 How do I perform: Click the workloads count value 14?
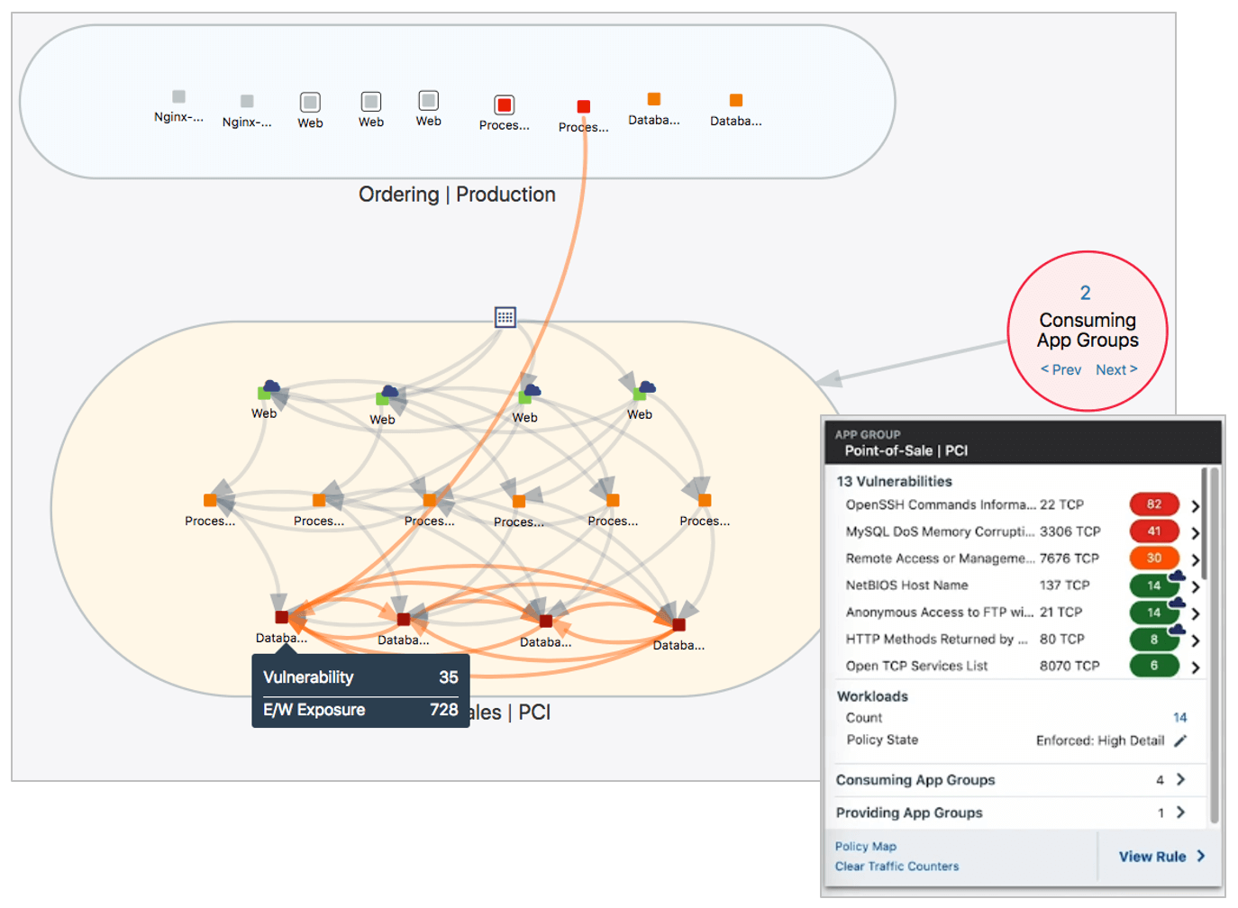(x=1179, y=718)
